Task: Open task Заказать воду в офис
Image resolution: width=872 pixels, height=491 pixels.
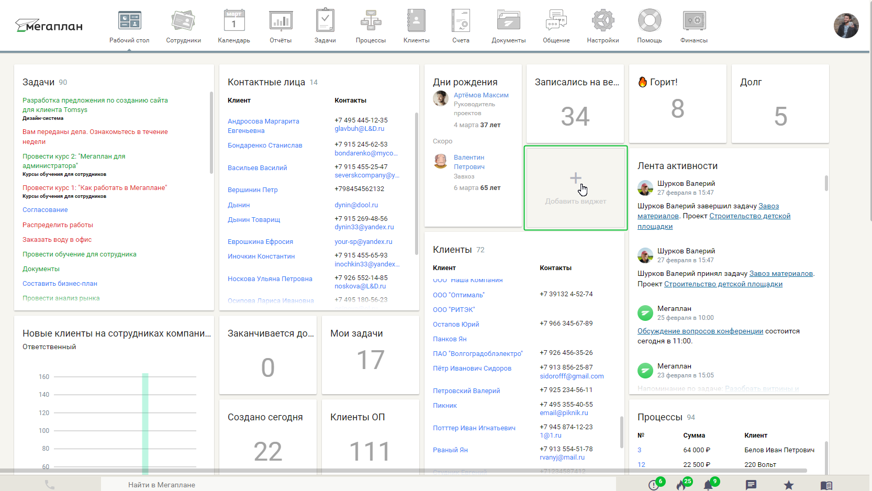Action: coord(57,239)
